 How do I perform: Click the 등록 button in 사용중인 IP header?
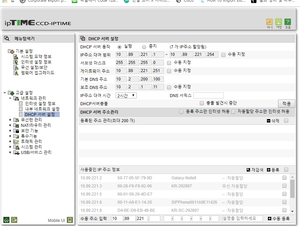coord(273,170)
